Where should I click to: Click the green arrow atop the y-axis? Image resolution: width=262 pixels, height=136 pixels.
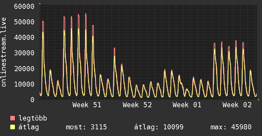[40, 3]
